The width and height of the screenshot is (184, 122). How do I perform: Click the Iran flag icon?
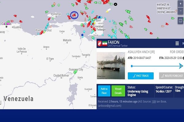pos(105,44)
